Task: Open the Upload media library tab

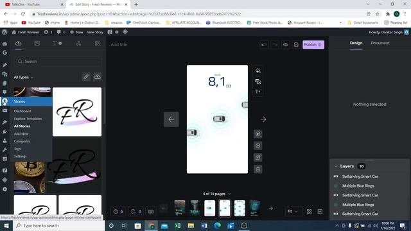Action: coord(19,44)
